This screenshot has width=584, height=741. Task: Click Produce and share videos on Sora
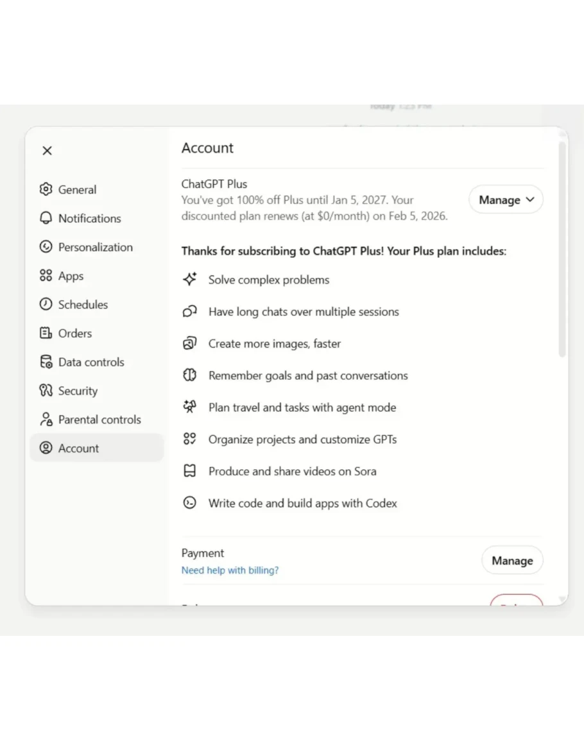(x=292, y=471)
